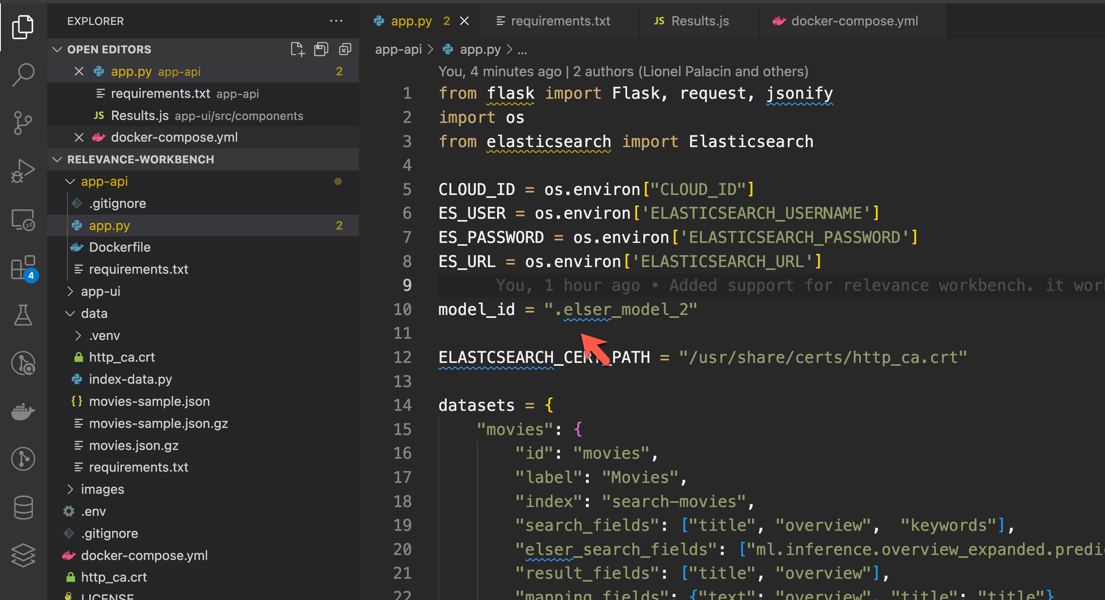Open the Testing flask panel
The image size is (1105, 600).
[23, 316]
